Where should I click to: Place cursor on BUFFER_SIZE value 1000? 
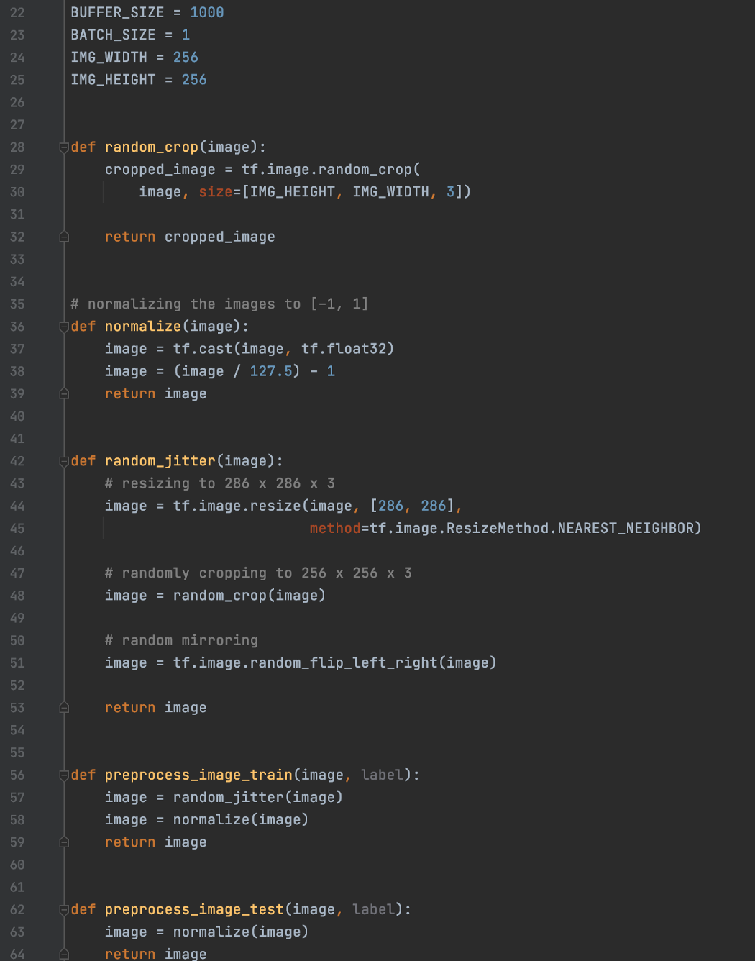pos(206,13)
